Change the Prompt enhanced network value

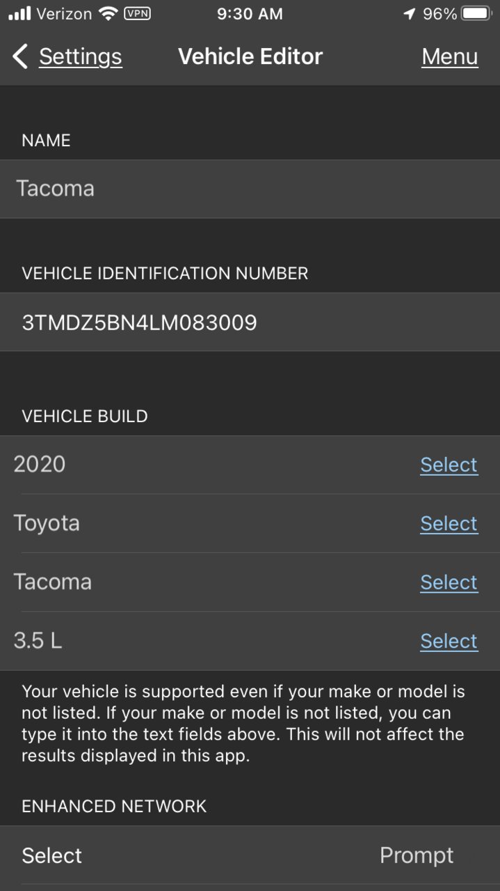[x=417, y=855]
